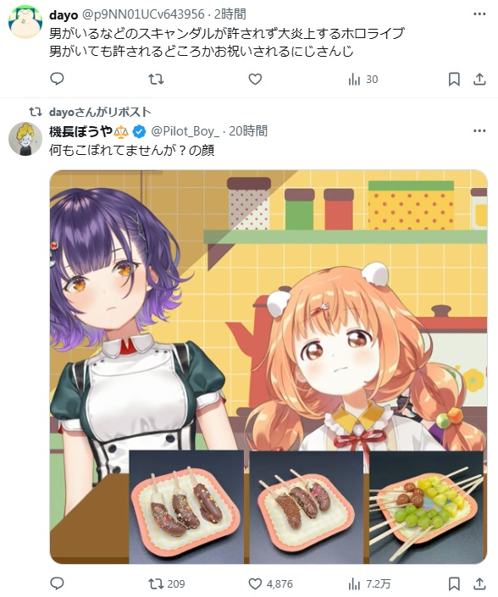Image resolution: width=498 pixels, height=597 pixels.
Task: Open the anime kitchen image attachment
Action: (268, 367)
